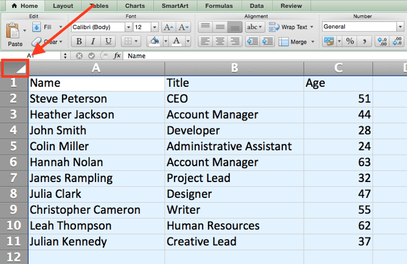
Task: Toggle Bold formatting
Action: 78,41
